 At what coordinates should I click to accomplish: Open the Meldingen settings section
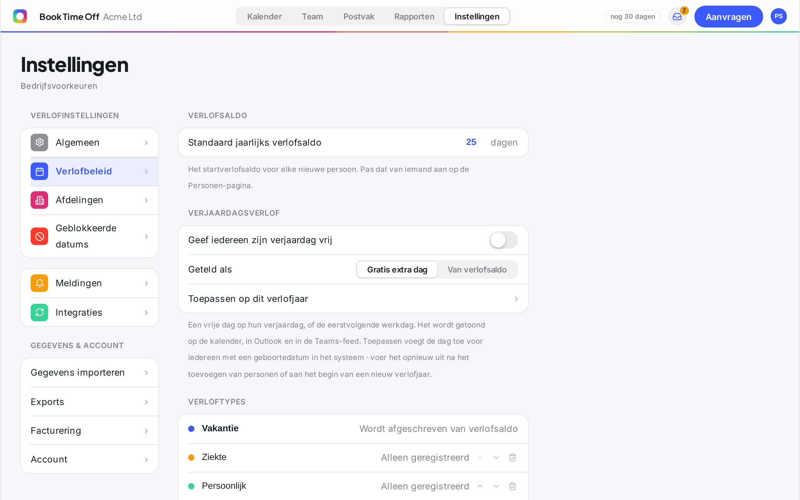[89, 283]
